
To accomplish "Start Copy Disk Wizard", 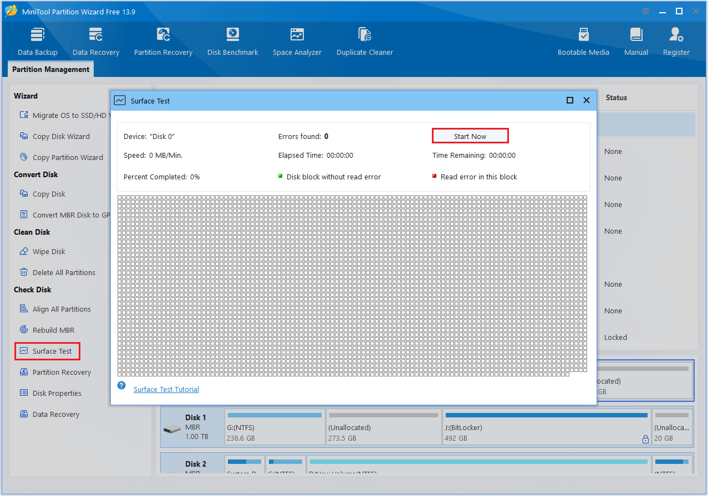I will pos(54,136).
